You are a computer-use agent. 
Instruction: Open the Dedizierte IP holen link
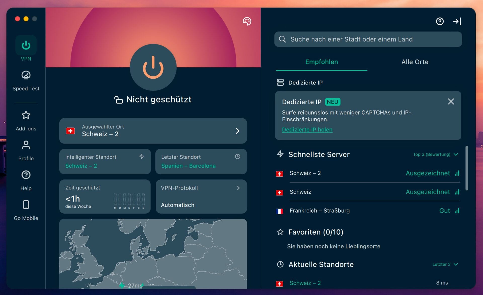tap(307, 129)
